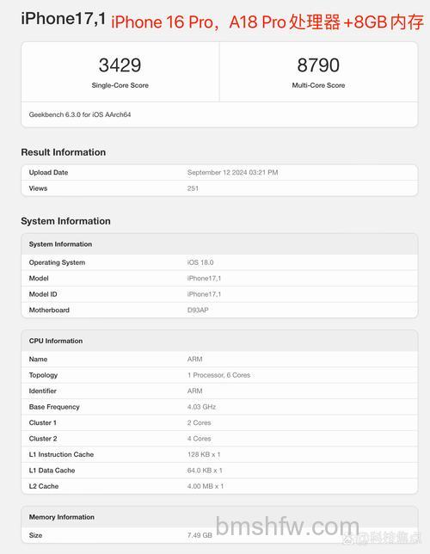Select the 2 Cores value
Screen dimensions: 430x554
point(199,423)
